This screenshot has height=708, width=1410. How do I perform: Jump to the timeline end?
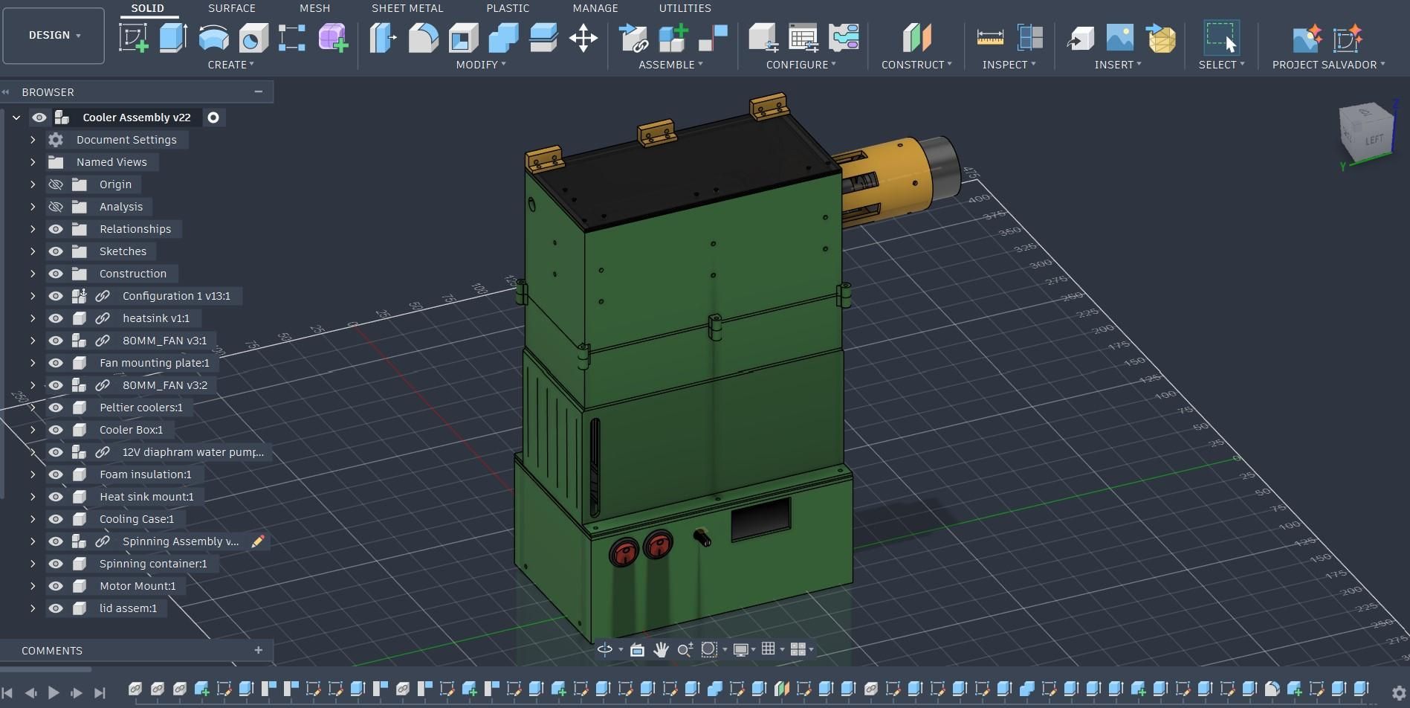point(100,692)
